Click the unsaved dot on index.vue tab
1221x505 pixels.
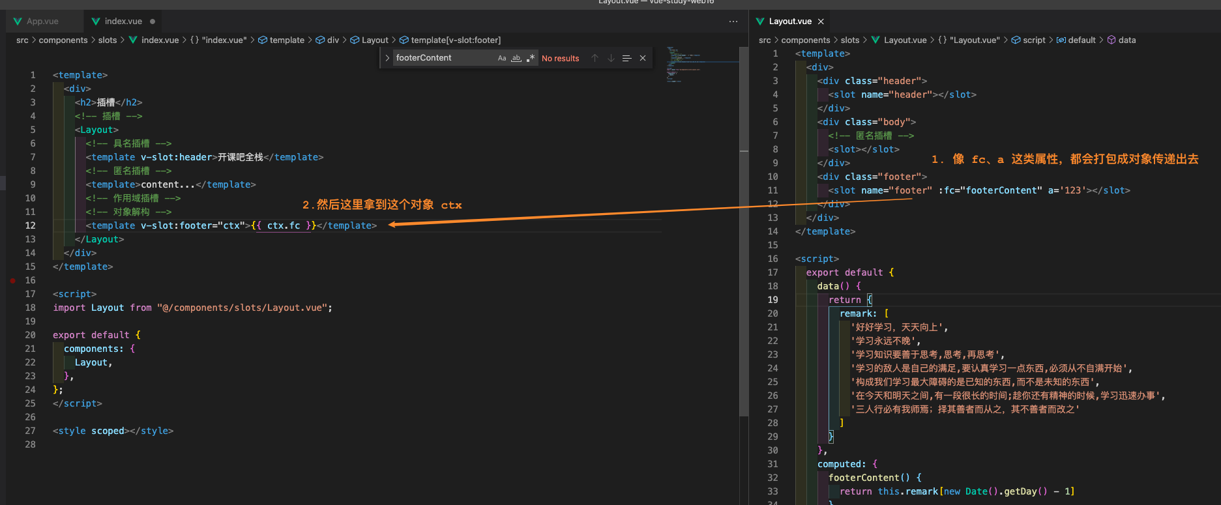coord(153,22)
